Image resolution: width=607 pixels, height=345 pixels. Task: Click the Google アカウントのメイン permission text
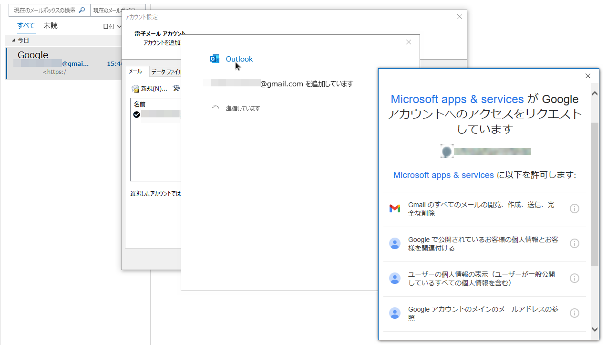(x=483, y=313)
